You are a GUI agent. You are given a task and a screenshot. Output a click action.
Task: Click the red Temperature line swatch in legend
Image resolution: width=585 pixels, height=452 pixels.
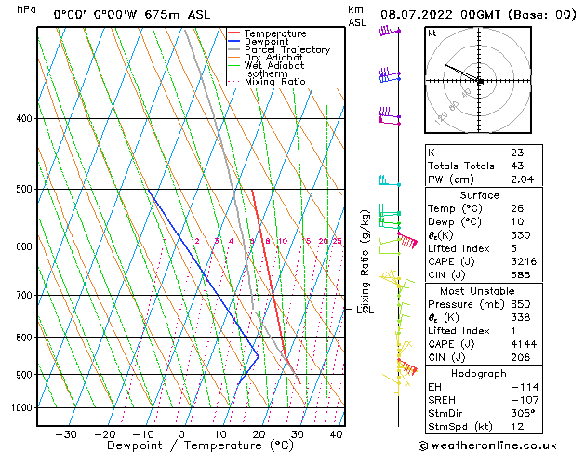(233, 33)
